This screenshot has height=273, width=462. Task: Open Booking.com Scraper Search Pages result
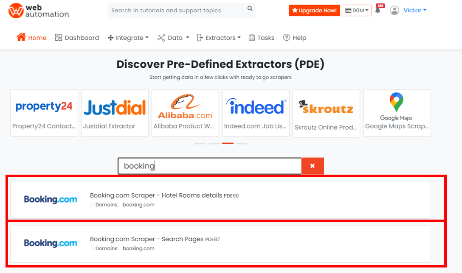[x=220, y=244]
